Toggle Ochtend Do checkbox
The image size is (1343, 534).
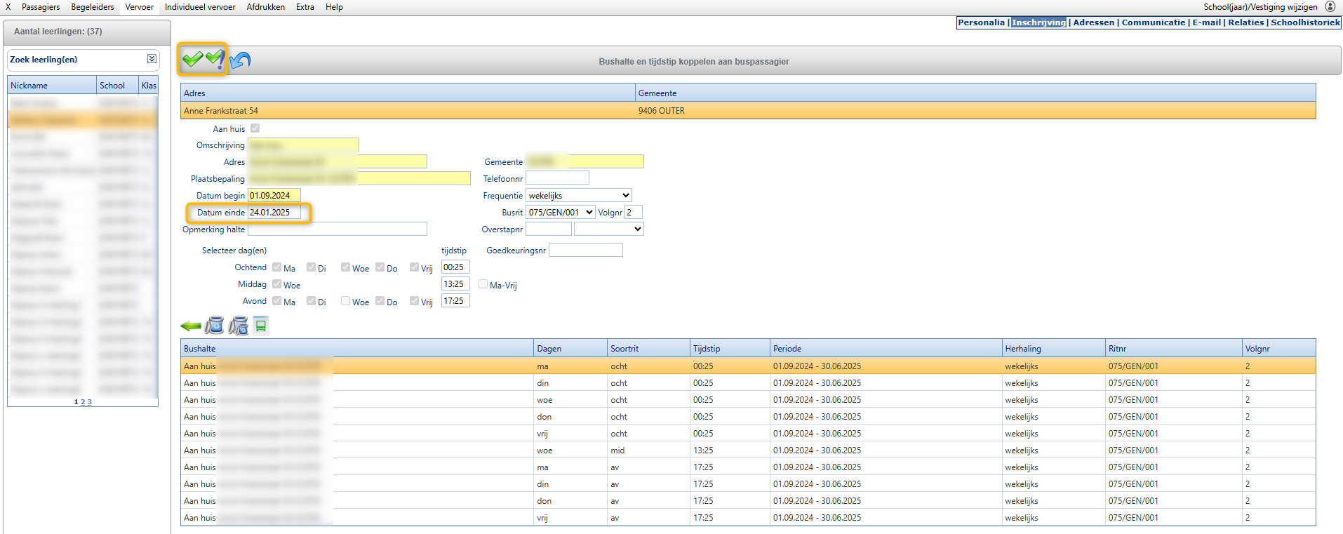(x=380, y=267)
